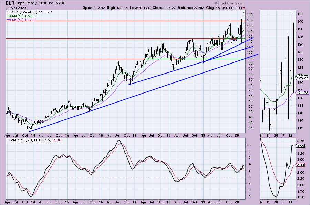
Task: Click the 136 label on the zoom panel axis
Action: click(300, 37)
